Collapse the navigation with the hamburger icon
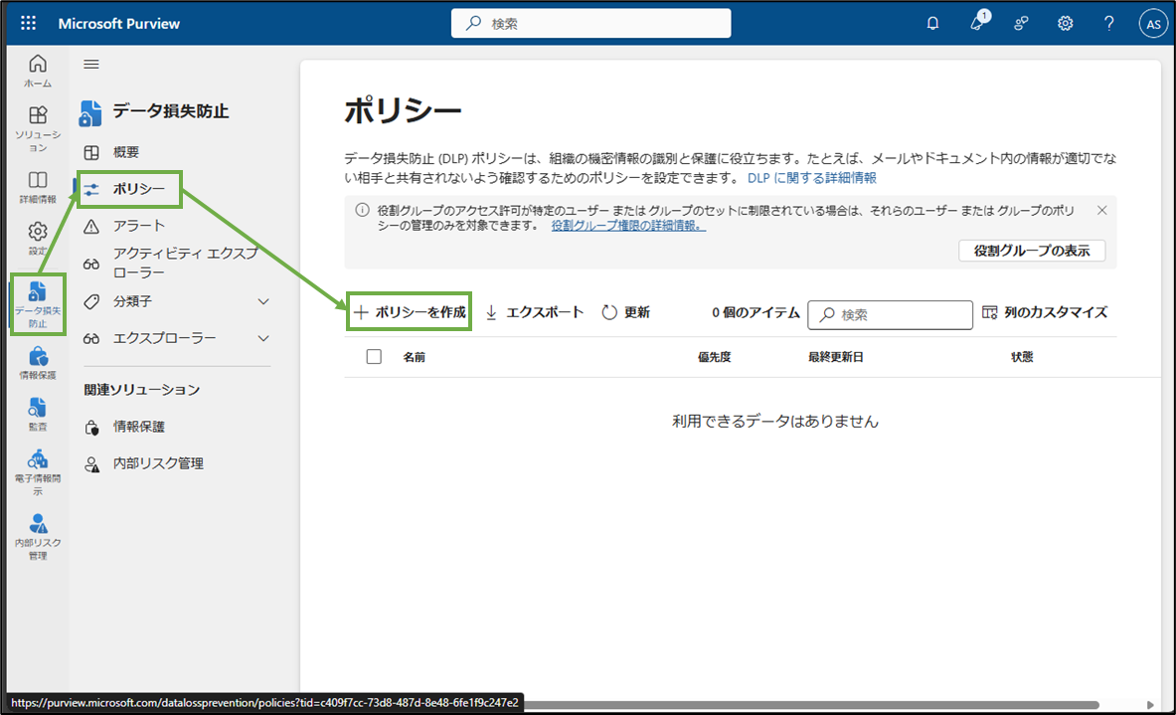The width and height of the screenshot is (1176, 715). pos(88,64)
